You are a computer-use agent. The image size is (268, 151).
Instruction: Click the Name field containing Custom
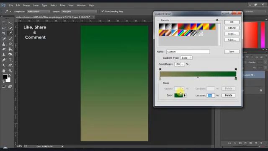point(188,52)
